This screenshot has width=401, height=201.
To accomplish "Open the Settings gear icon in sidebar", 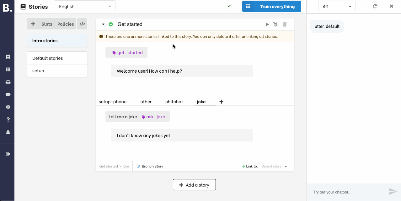I will tap(7, 107).
